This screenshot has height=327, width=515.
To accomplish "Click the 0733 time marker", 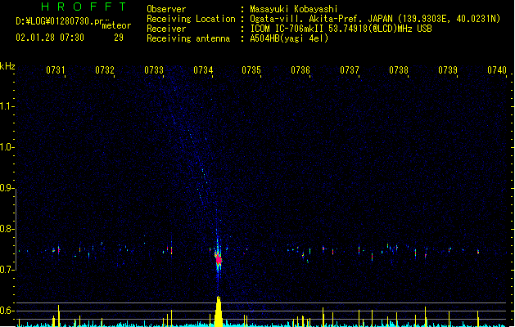I will tap(154, 69).
